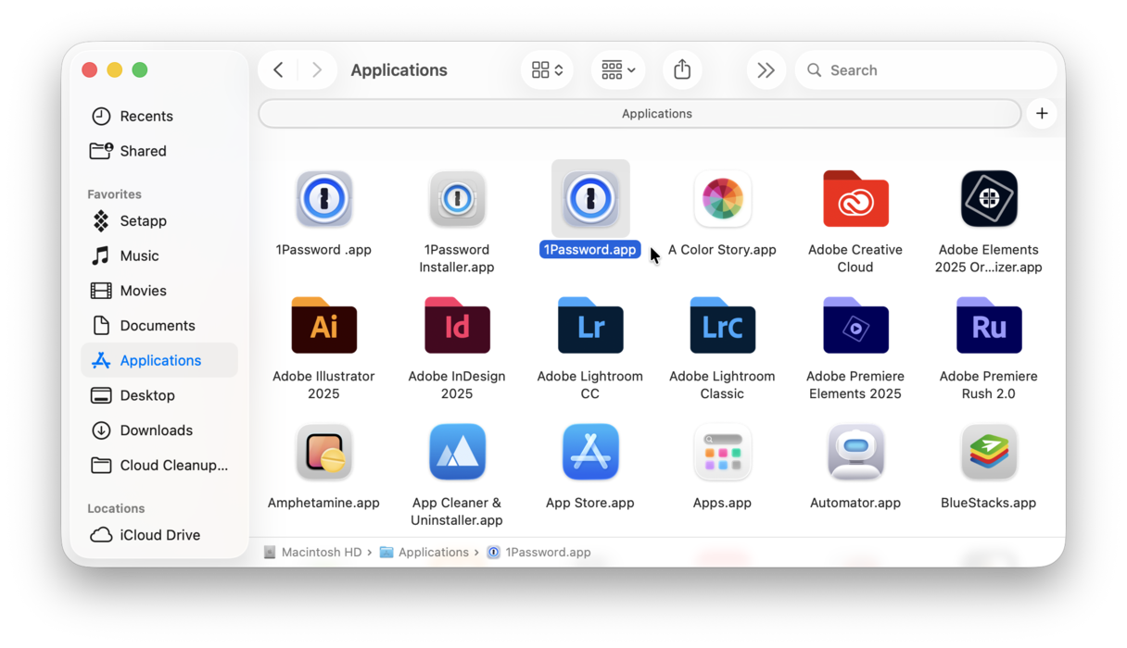Image resolution: width=1127 pixels, height=648 pixels.
Task: Open Desktop in the sidebar
Action: (159, 395)
